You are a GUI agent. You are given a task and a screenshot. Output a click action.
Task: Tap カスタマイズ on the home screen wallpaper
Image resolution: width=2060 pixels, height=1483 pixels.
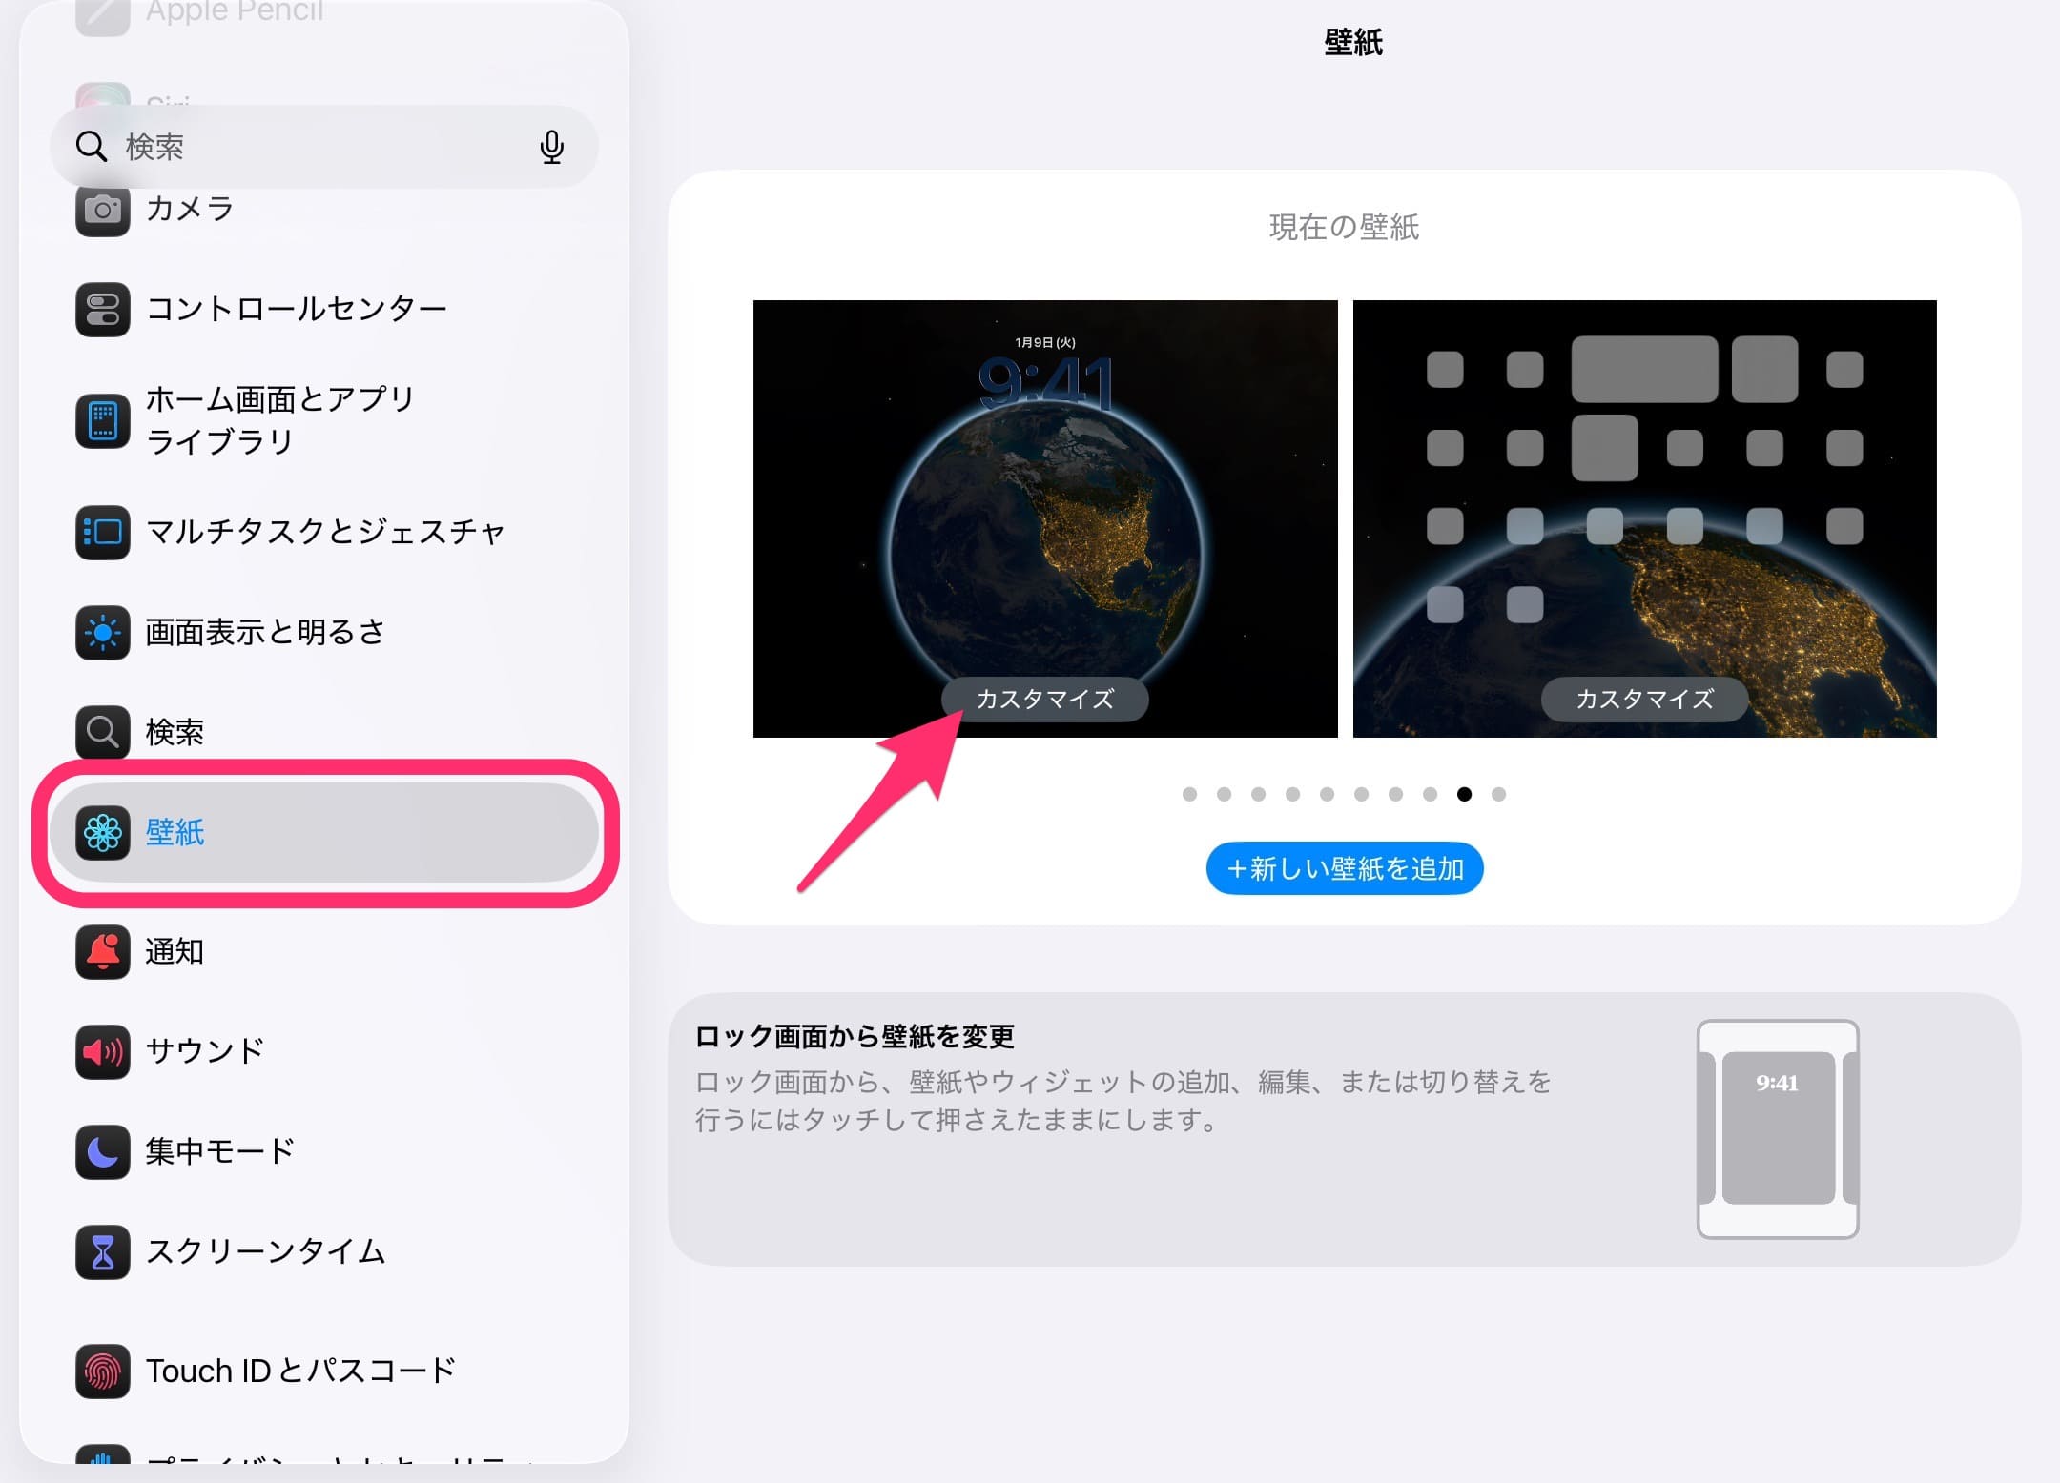point(1644,699)
